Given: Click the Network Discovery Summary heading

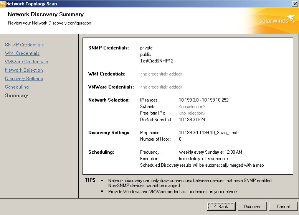Looking at the screenshot, I should tap(46, 15).
